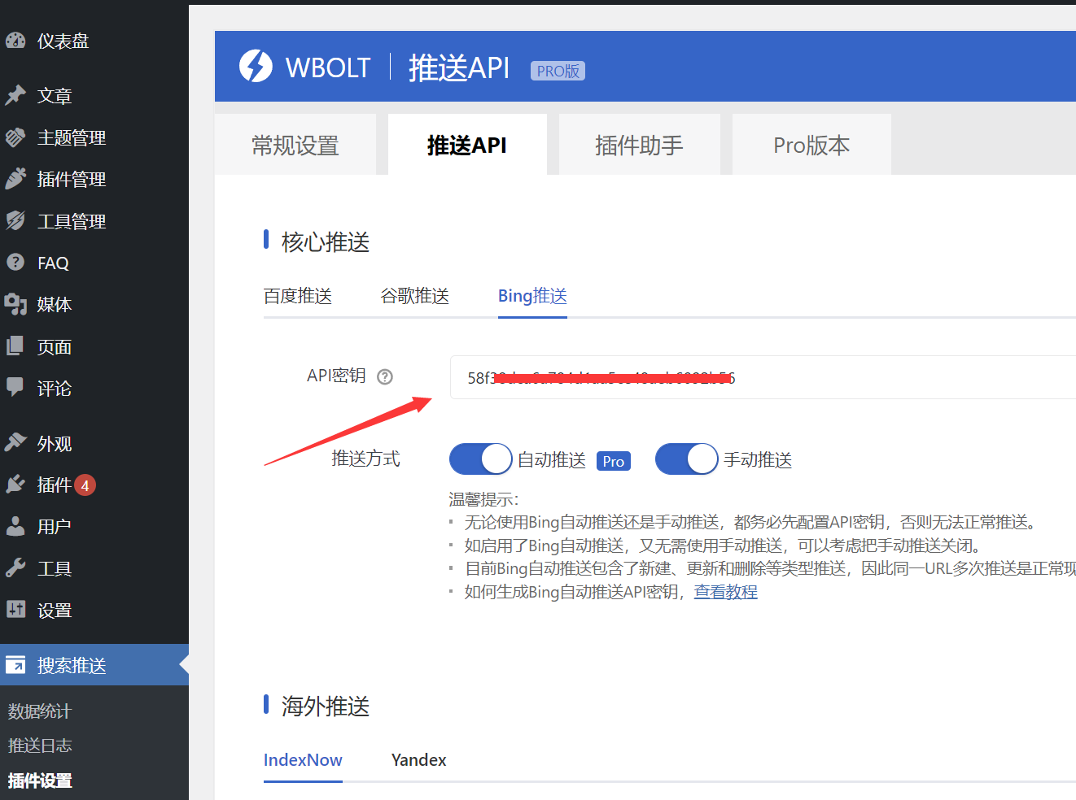Open 推送日志 in the sidebar menu
This screenshot has width=1076, height=800.
point(39,745)
